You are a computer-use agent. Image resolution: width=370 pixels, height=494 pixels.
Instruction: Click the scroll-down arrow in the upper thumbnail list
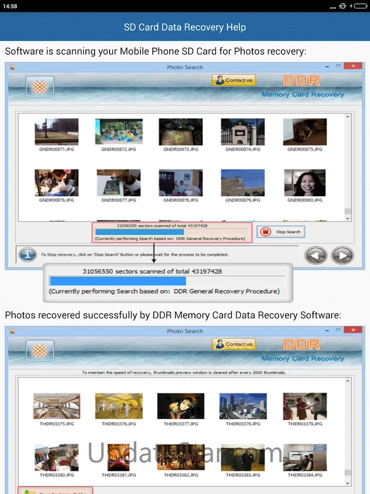pos(348,218)
